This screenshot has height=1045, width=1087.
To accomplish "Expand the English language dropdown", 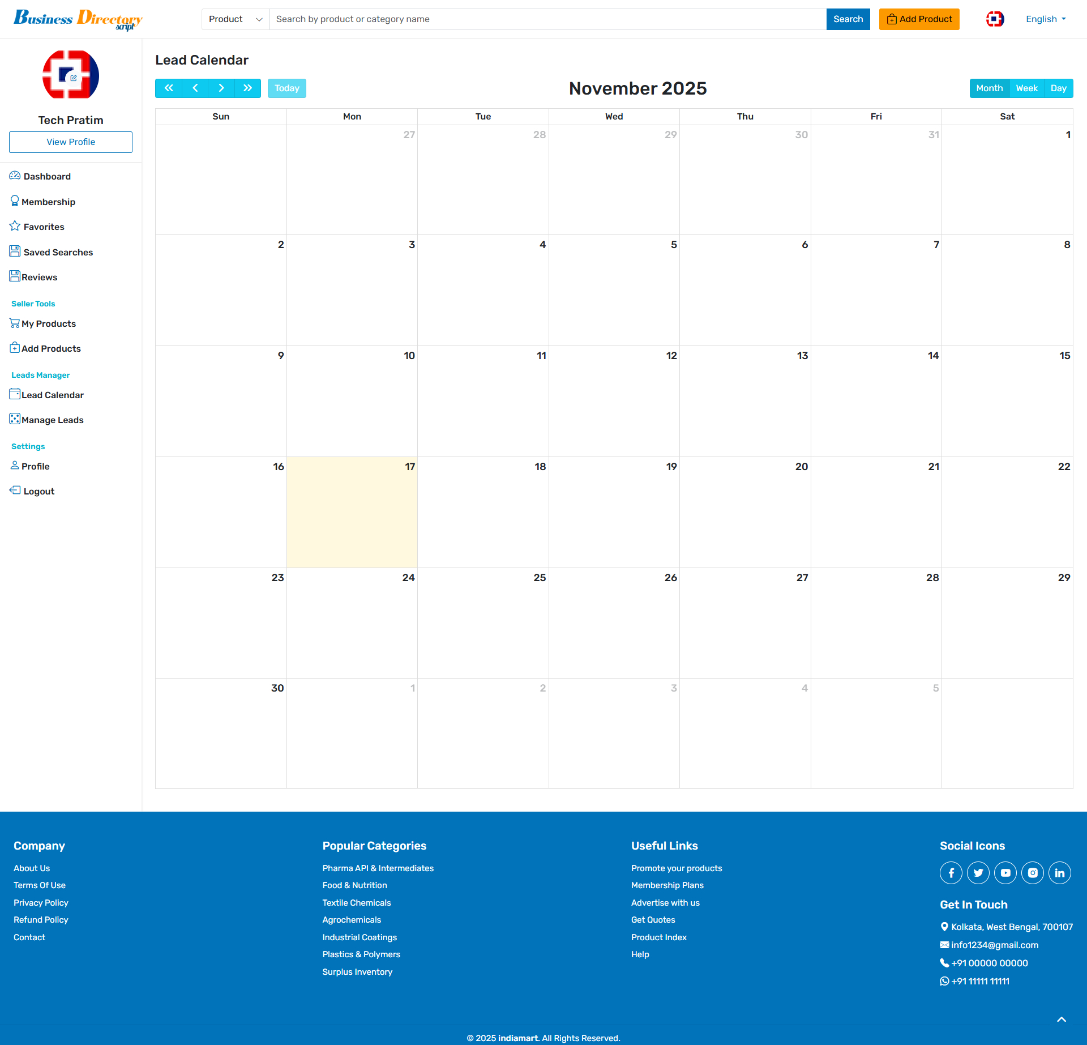I will click(1046, 19).
